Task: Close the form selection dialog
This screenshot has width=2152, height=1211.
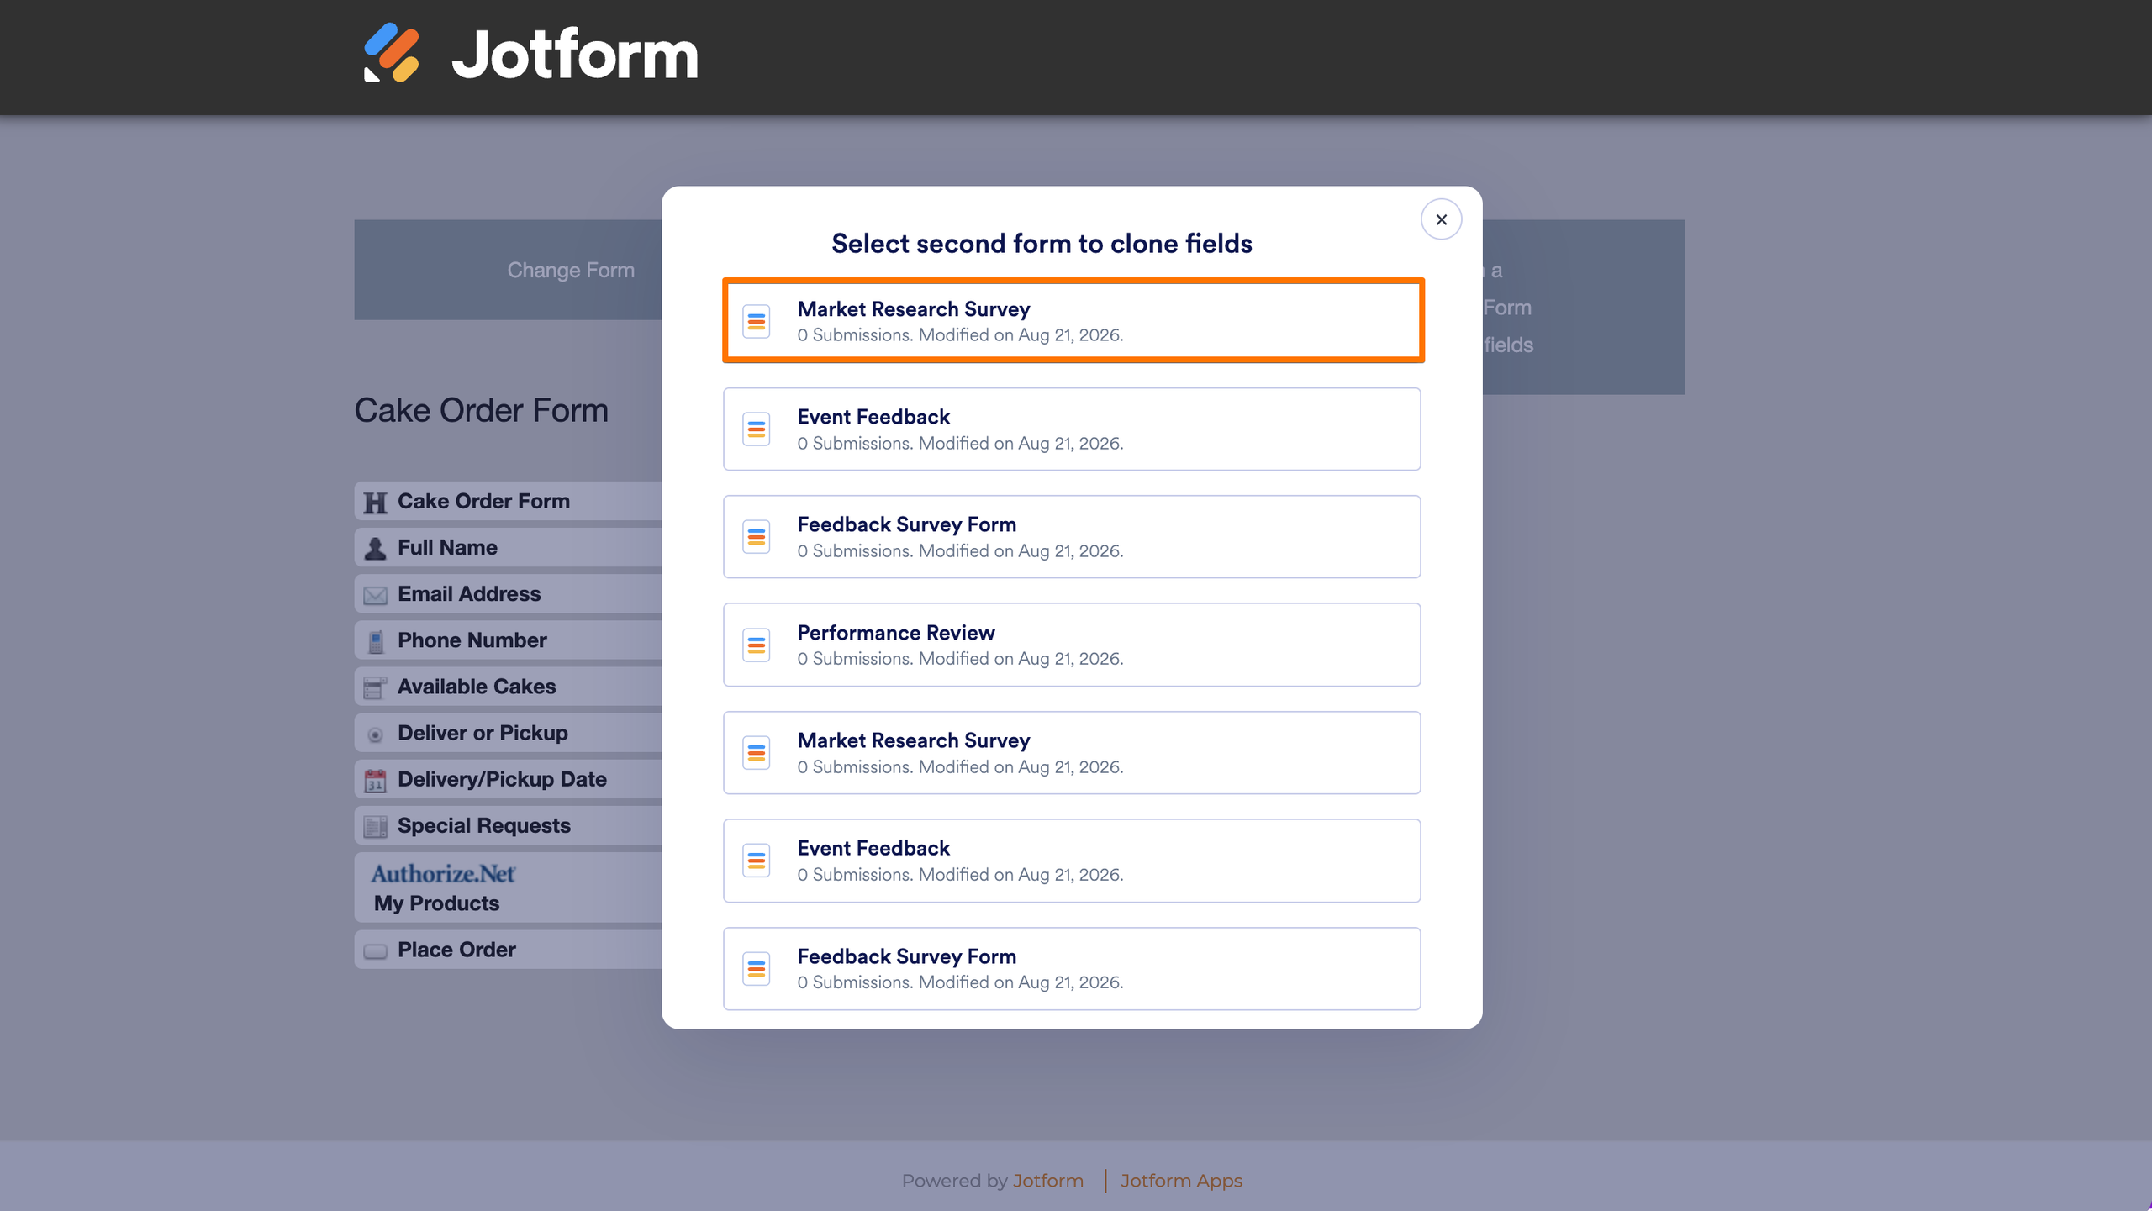Action: (x=1441, y=219)
